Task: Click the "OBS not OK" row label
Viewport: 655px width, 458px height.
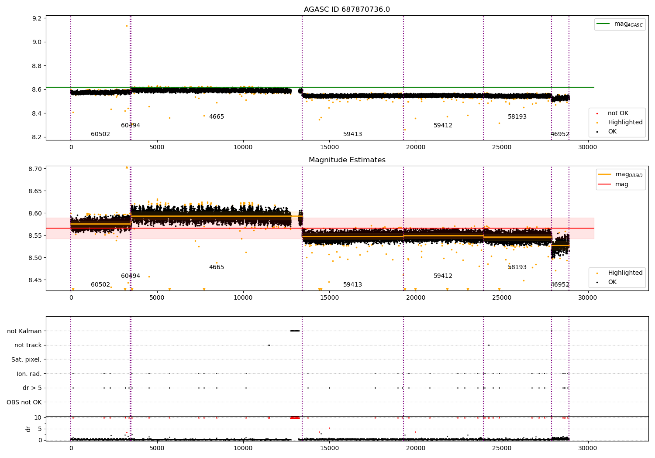Action: click(x=24, y=402)
